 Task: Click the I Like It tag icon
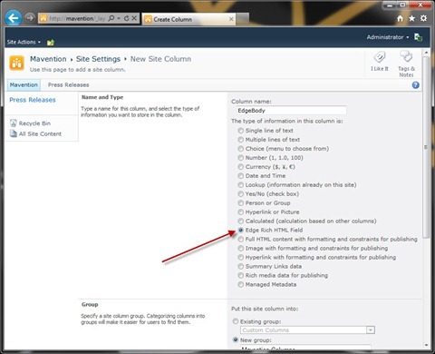click(380, 57)
